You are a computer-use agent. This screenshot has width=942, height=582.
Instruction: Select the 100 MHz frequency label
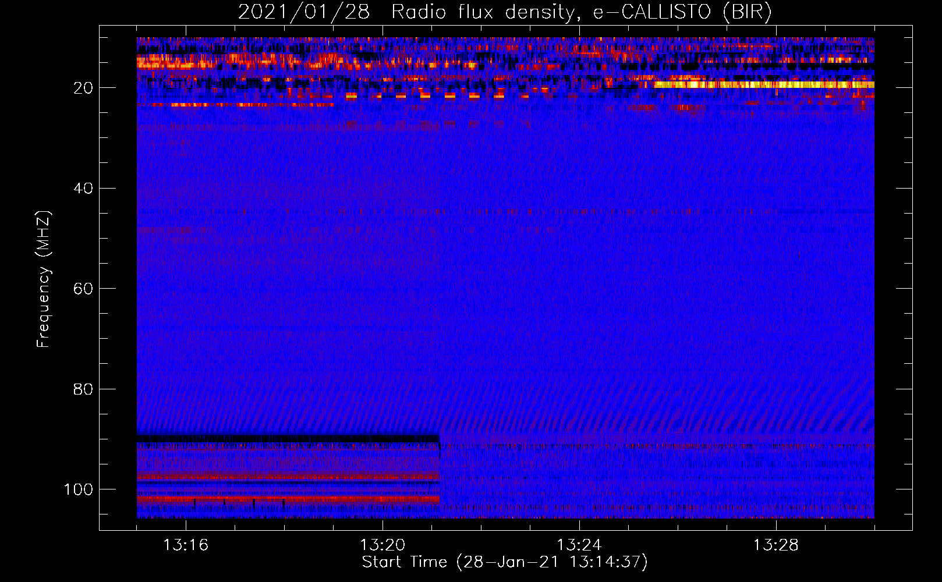click(79, 489)
